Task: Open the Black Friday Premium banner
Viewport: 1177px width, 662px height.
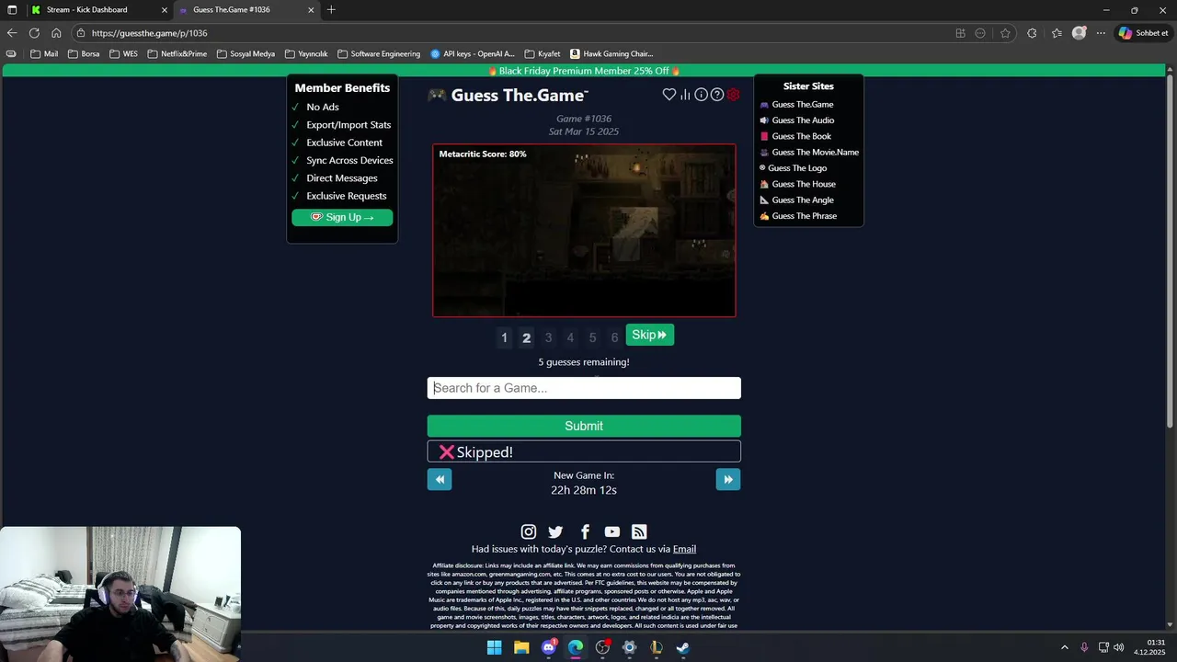Action: (584, 71)
